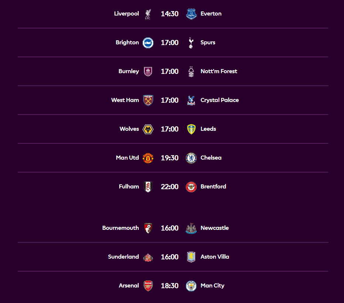Click the Nott'm Forest tree badge
Viewport: 344px width, 303px height.
[x=191, y=72]
